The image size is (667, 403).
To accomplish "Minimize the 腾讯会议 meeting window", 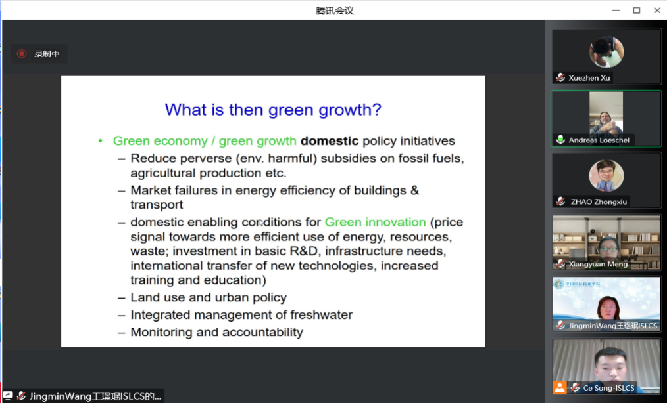I will pyautogui.click(x=616, y=10).
